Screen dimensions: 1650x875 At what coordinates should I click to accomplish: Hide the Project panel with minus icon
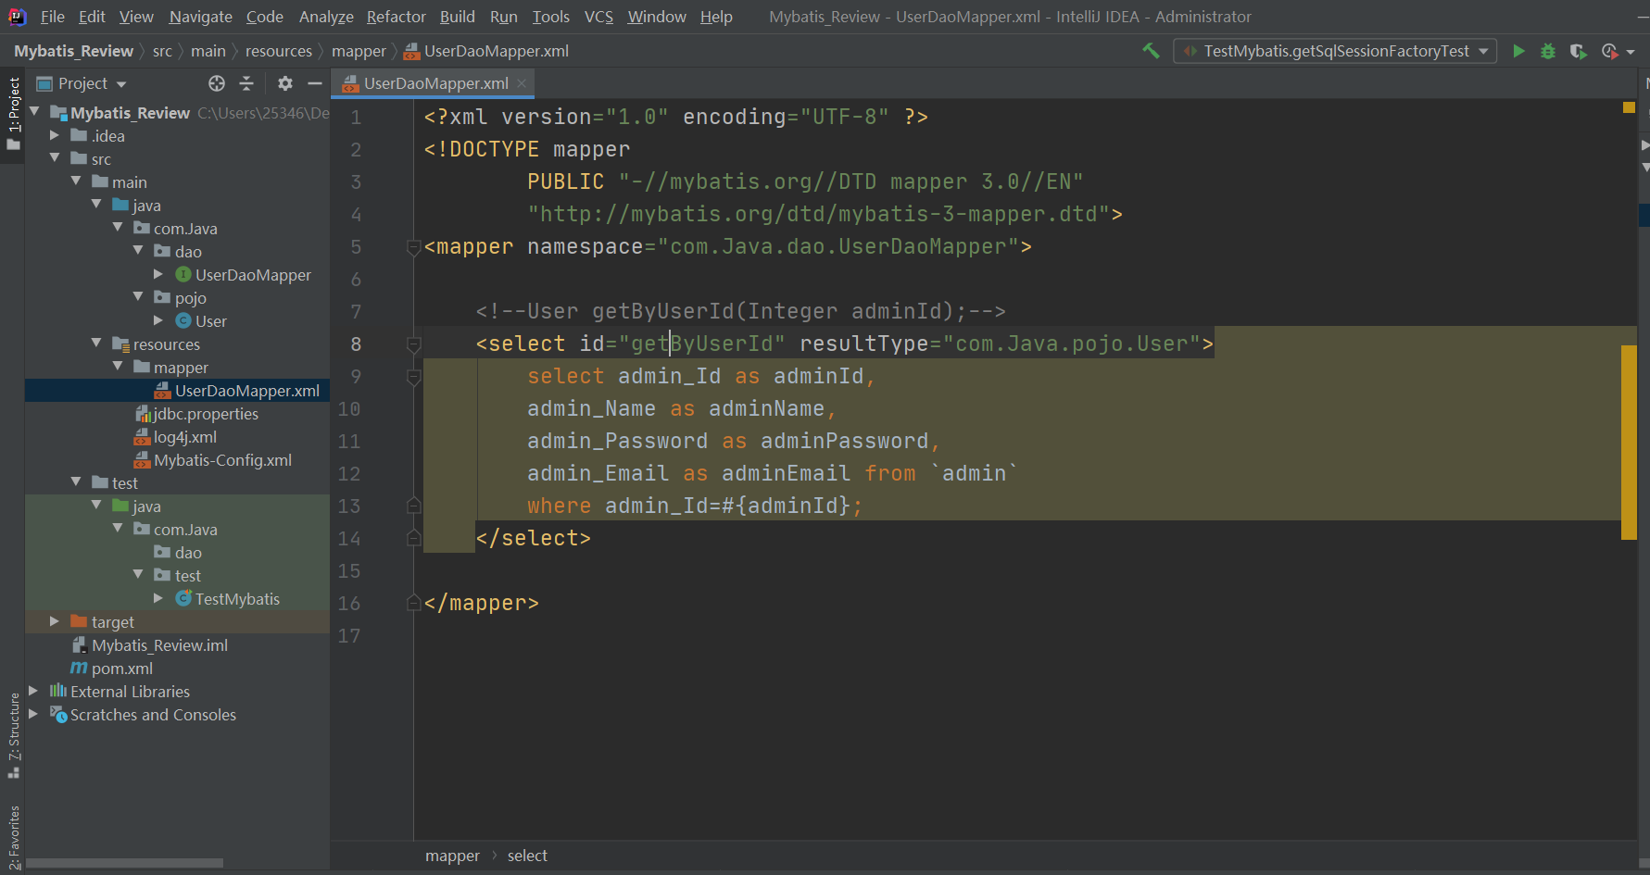[x=315, y=83]
